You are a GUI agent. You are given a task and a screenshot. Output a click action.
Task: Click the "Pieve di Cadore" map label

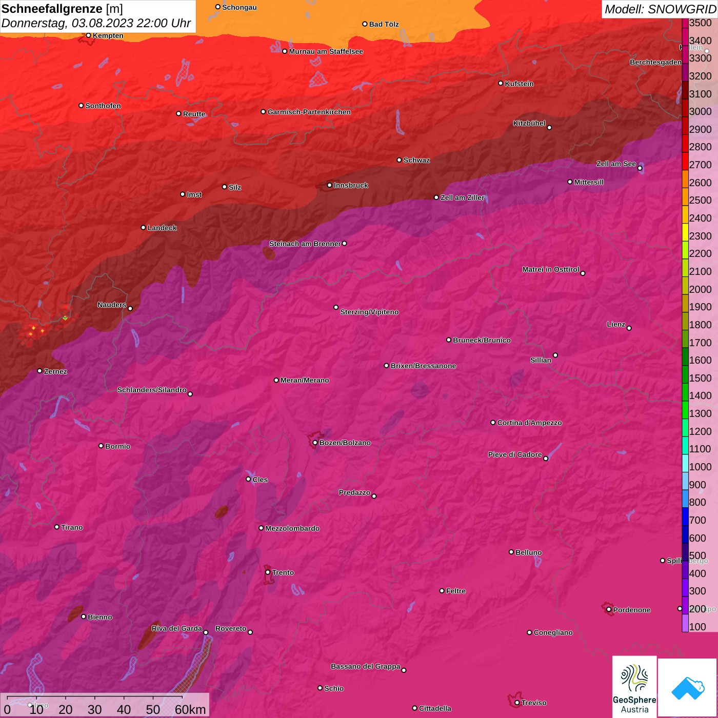(x=515, y=454)
